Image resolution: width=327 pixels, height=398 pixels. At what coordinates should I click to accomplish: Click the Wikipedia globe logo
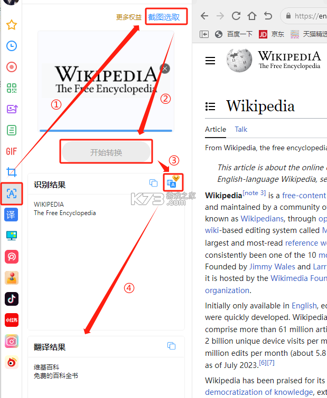pos(239,61)
